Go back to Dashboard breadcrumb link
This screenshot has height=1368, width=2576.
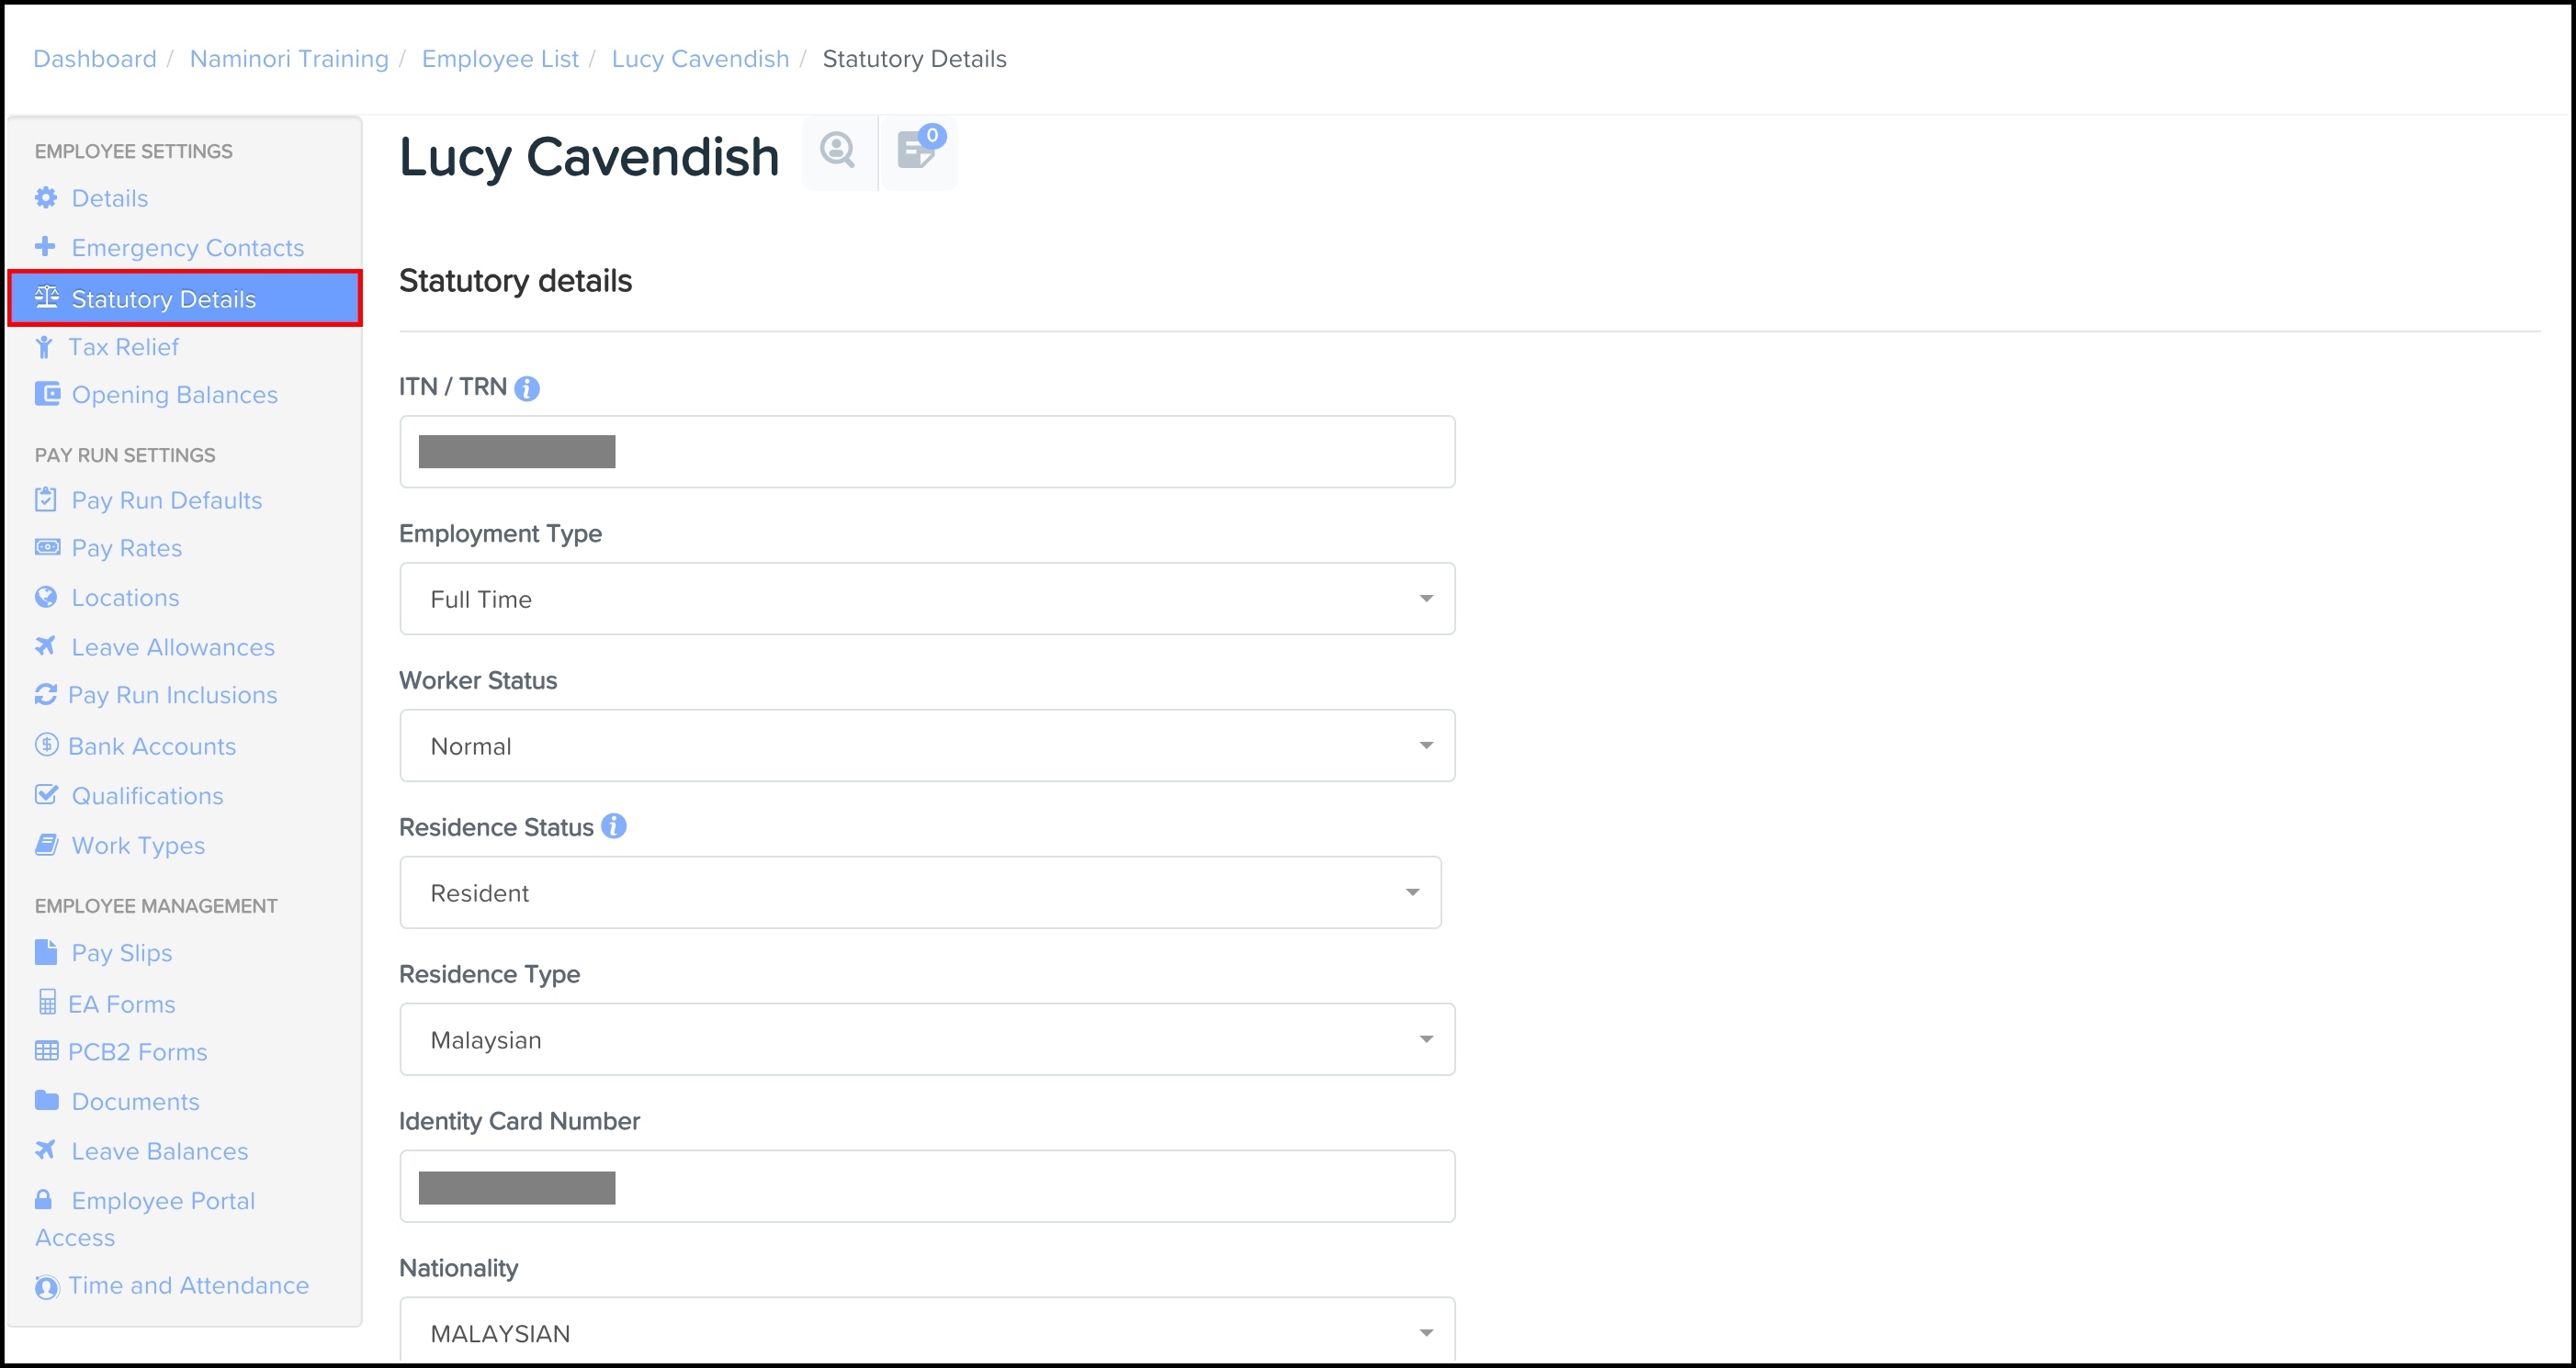point(95,59)
